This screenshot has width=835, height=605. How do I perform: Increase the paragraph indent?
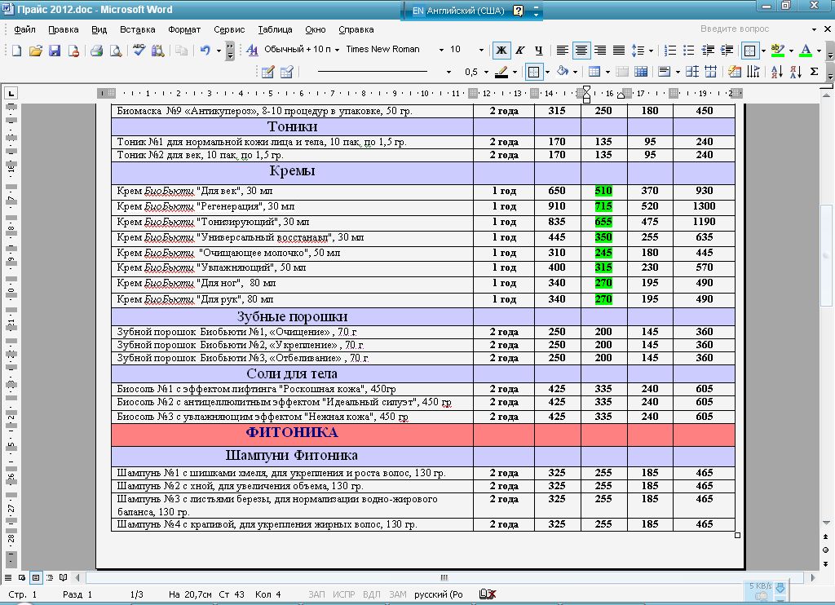tap(727, 50)
